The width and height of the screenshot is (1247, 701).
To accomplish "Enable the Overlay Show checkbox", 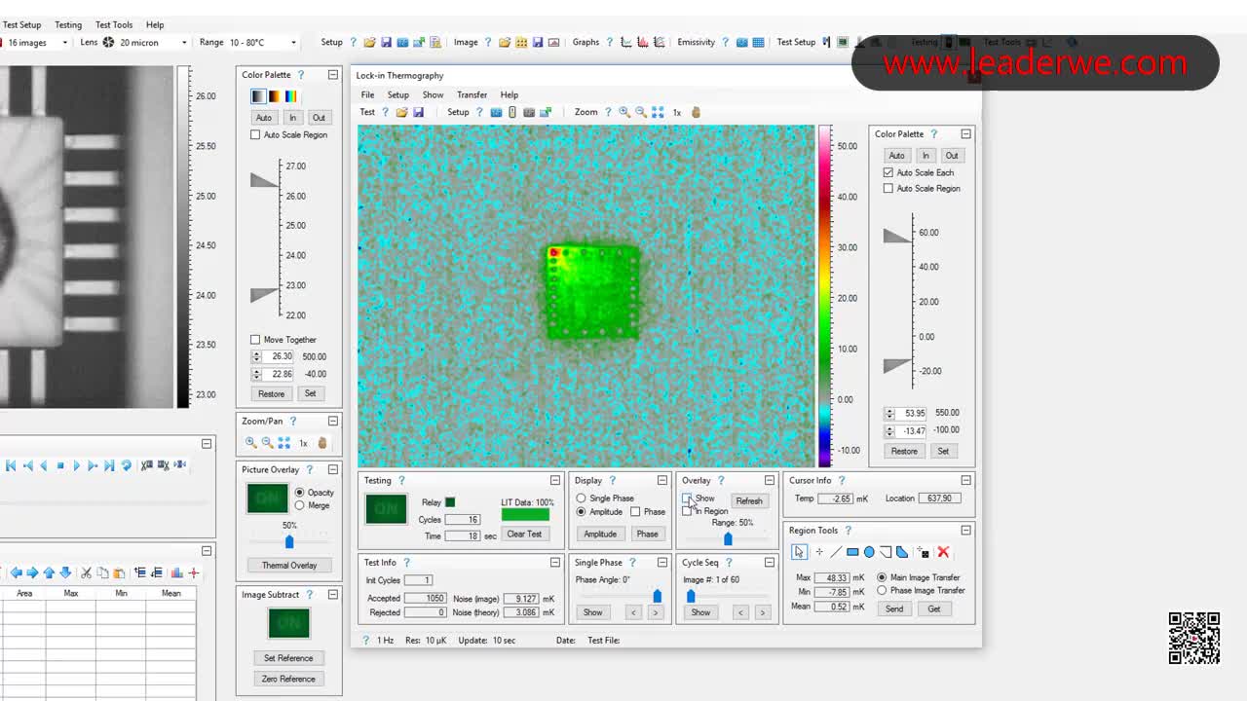I will 687,498.
